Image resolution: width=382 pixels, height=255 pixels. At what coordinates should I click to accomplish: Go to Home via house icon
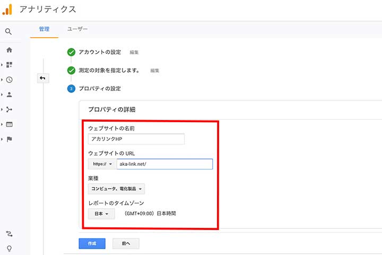click(x=9, y=50)
